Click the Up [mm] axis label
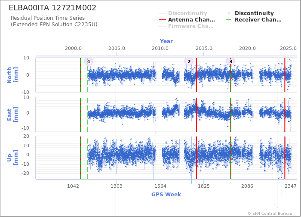301x217 pixels. point(12,158)
